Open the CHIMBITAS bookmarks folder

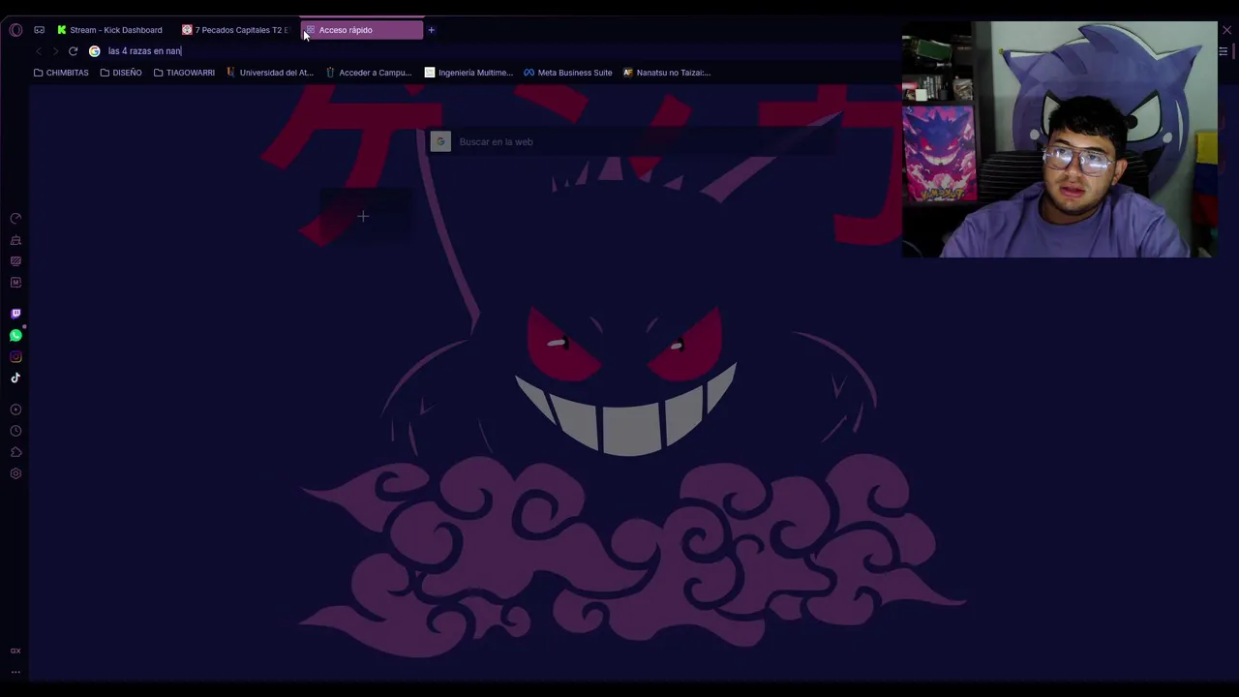point(61,73)
